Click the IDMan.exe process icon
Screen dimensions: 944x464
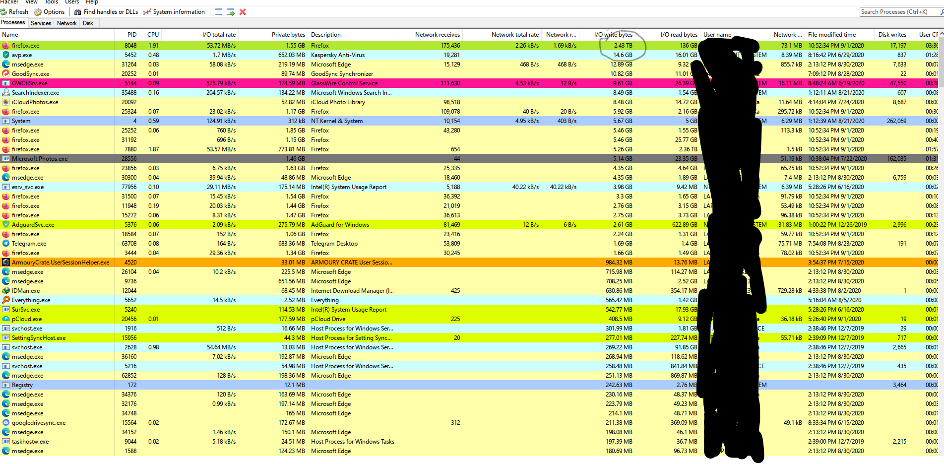click(6, 291)
